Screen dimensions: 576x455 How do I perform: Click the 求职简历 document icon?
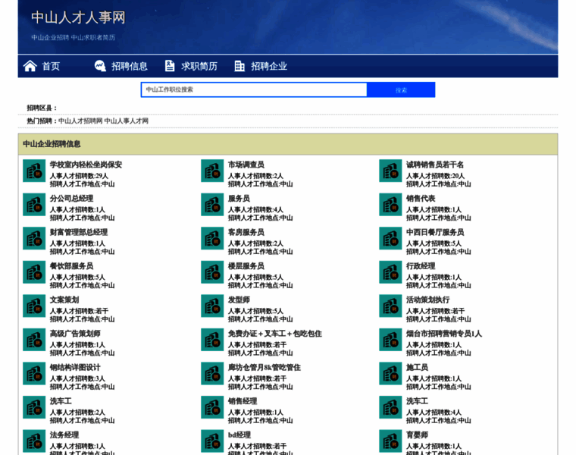(x=170, y=66)
